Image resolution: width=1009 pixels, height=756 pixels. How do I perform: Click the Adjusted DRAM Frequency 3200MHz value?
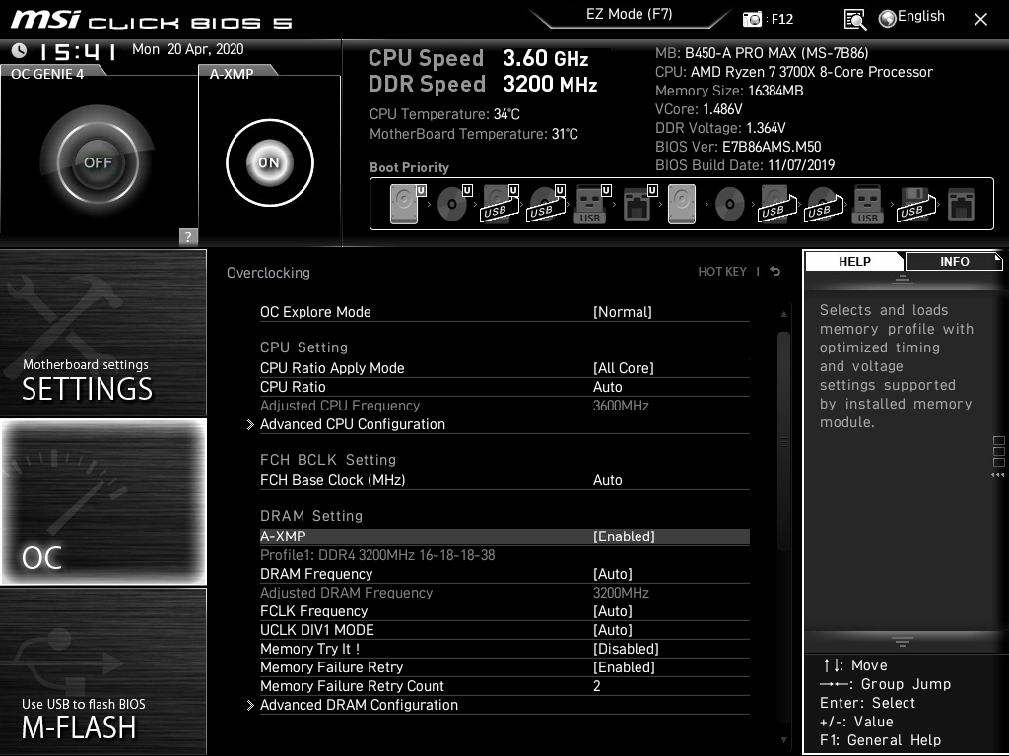click(621, 592)
